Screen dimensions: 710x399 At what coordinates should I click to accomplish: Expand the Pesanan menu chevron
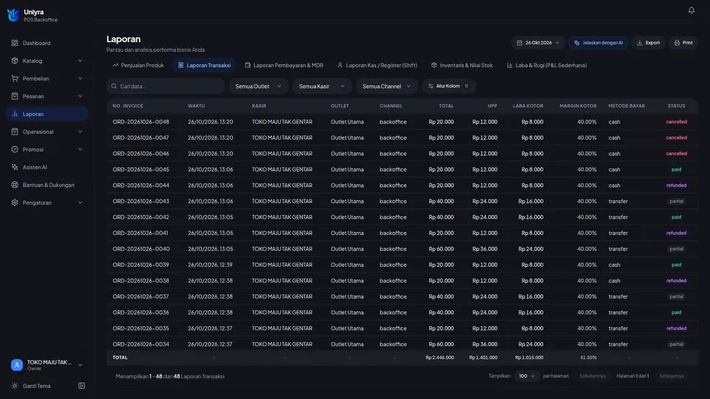click(80, 96)
